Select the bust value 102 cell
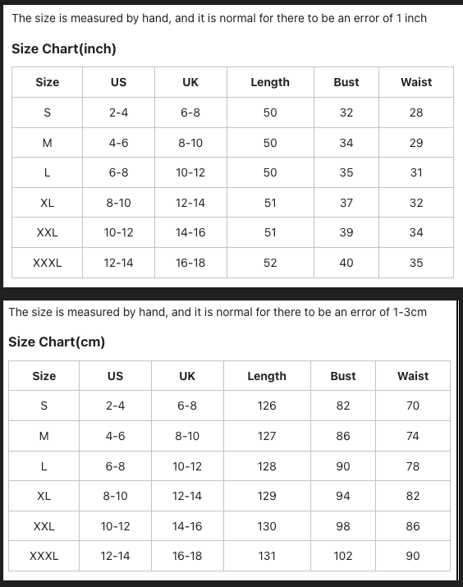Viewport: 463px width, 587px height. pyautogui.click(x=343, y=556)
